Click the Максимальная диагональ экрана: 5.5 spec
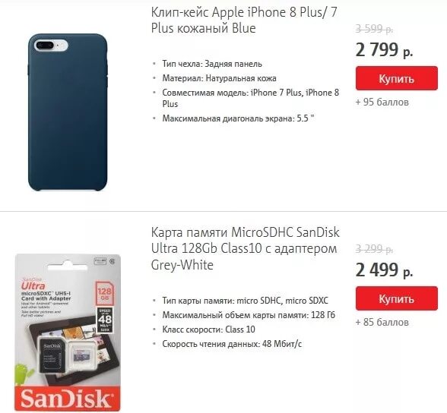Image resolution: width=447 pixels, height=413 pixels. pos(238,118)
